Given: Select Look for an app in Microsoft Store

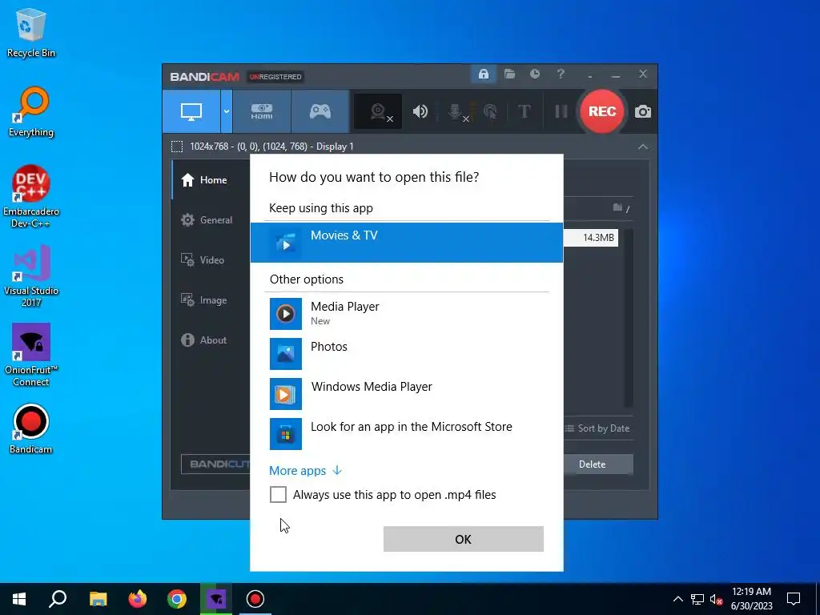Looking at the screenshot, I should (x=406, y=433).
